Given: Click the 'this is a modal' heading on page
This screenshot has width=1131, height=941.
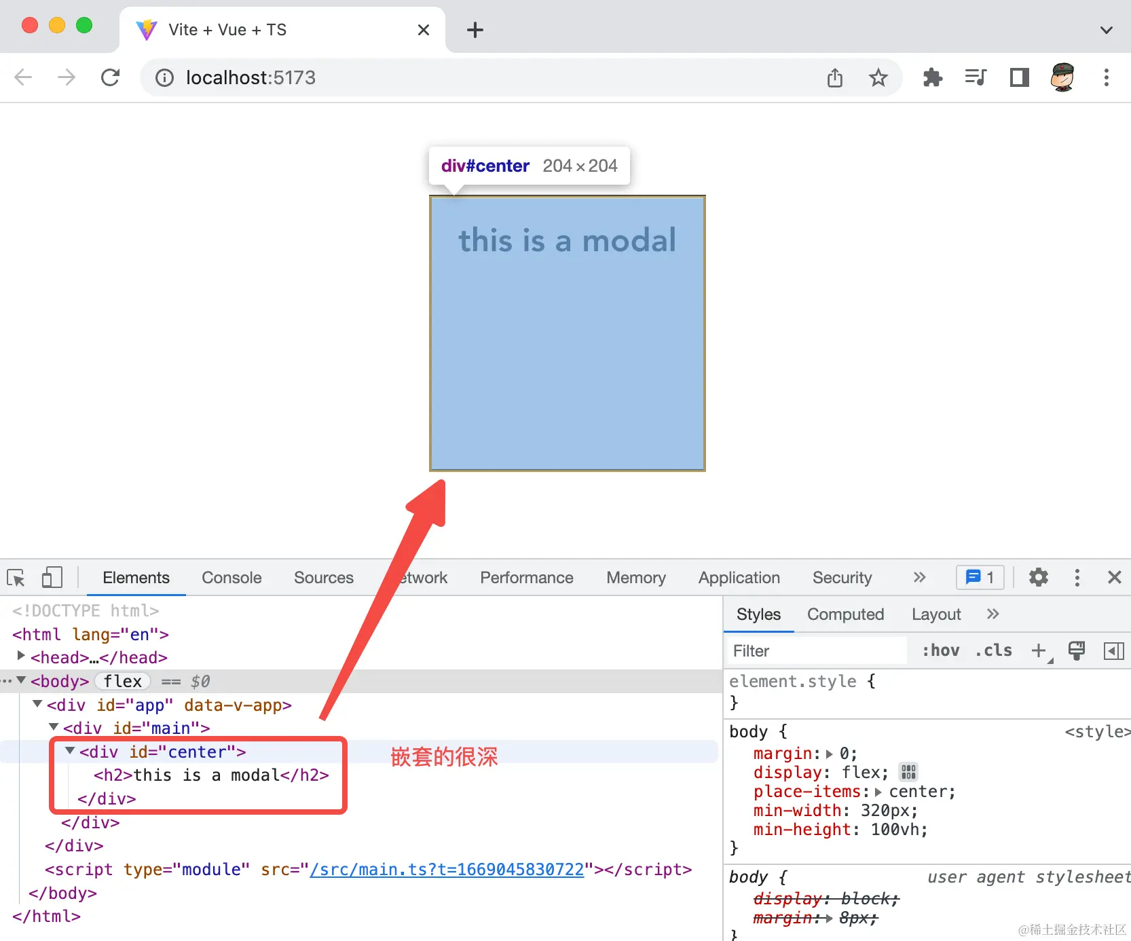Looking at the screenshot, I should point(568,240).
